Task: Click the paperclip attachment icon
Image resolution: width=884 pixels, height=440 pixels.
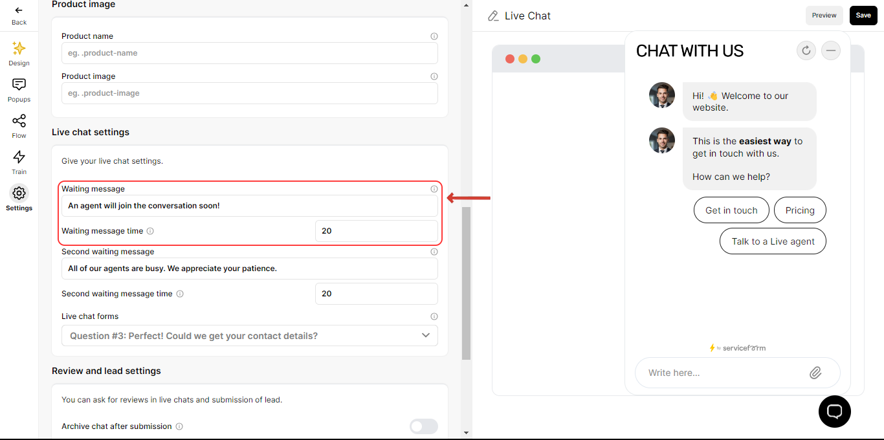Action: pyautogui.click(x=815, y=373)
